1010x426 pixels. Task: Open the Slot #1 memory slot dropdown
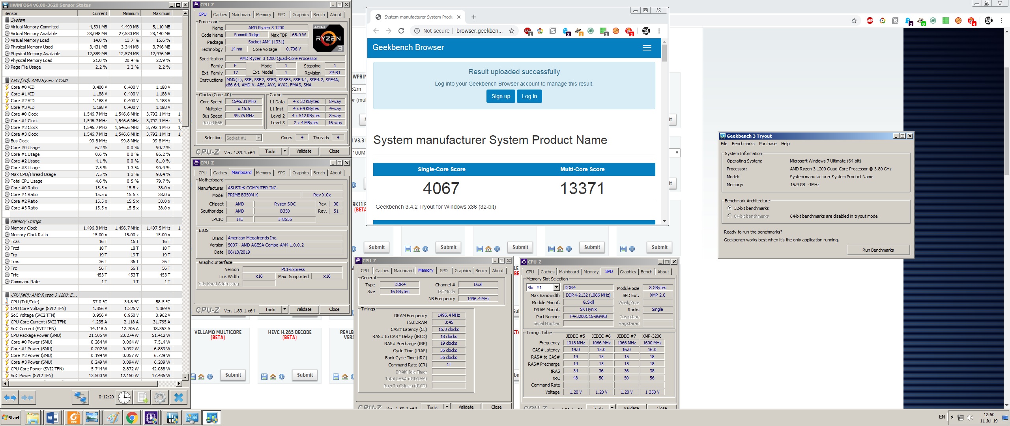click(556, 288)
